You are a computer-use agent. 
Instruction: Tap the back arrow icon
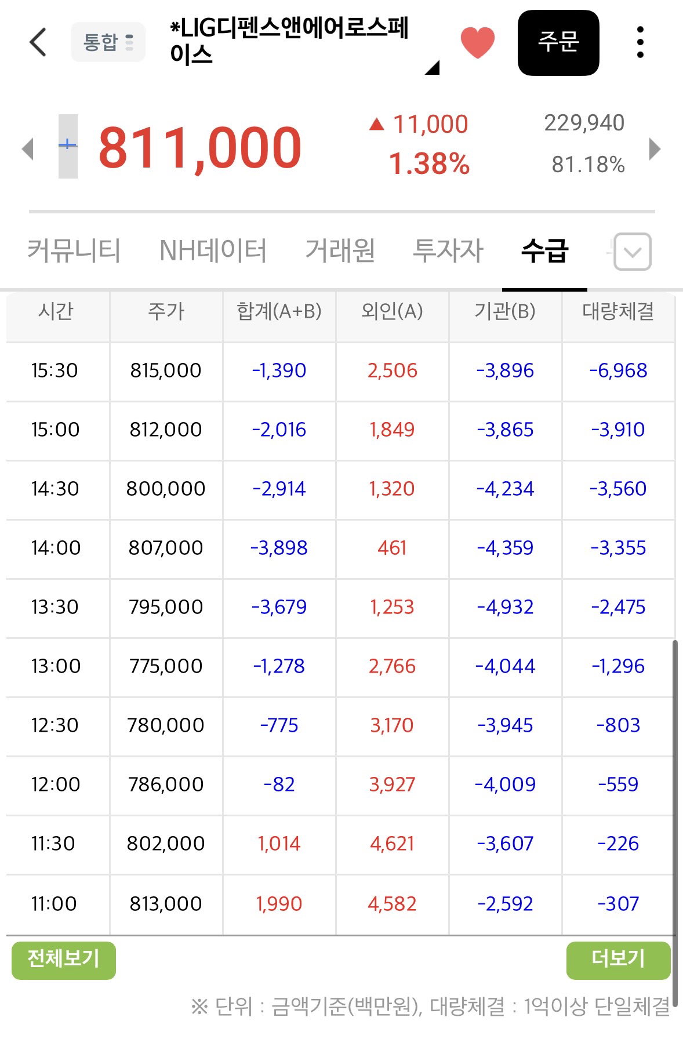[38, 42]
